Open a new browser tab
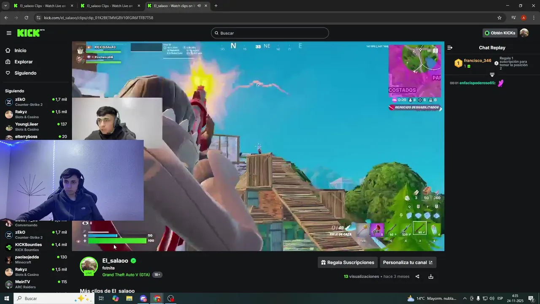 coord(216,6)
